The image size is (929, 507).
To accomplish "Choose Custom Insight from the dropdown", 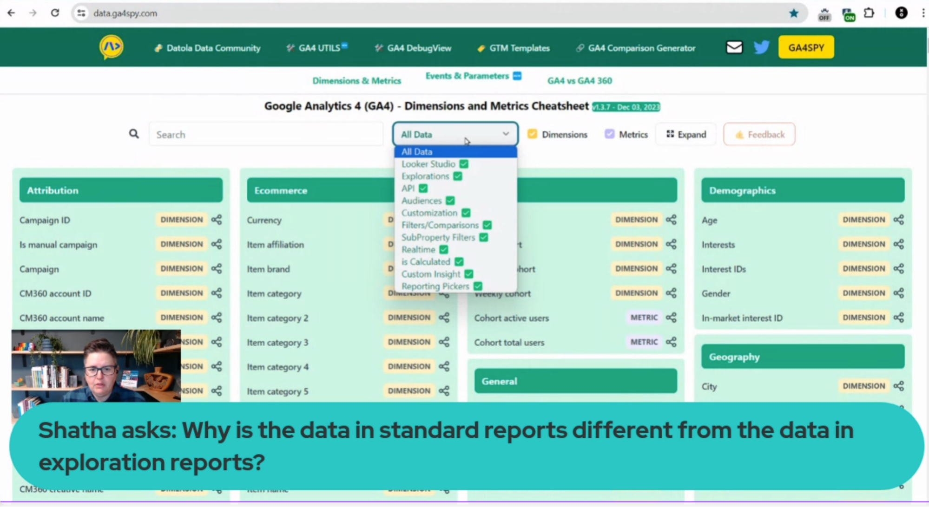I will click(x=455, y=274).
